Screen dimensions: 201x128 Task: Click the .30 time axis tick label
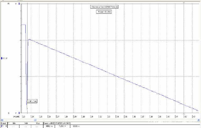tap(84, 117)
